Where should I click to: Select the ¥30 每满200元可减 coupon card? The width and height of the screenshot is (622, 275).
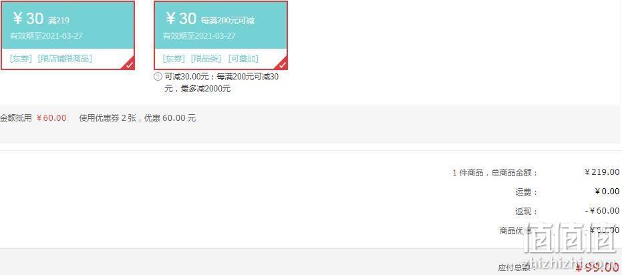[x=220, y=35]
